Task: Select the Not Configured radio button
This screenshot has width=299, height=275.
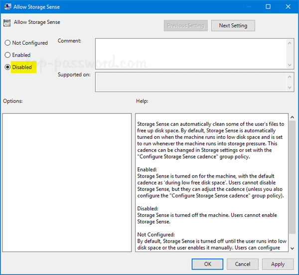Action: coord(7,43)
